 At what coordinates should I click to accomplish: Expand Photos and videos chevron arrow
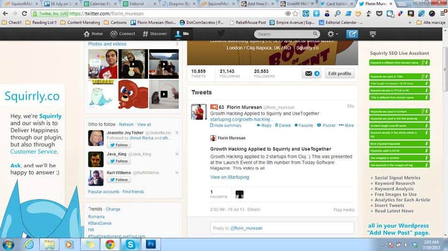(177, 44)
